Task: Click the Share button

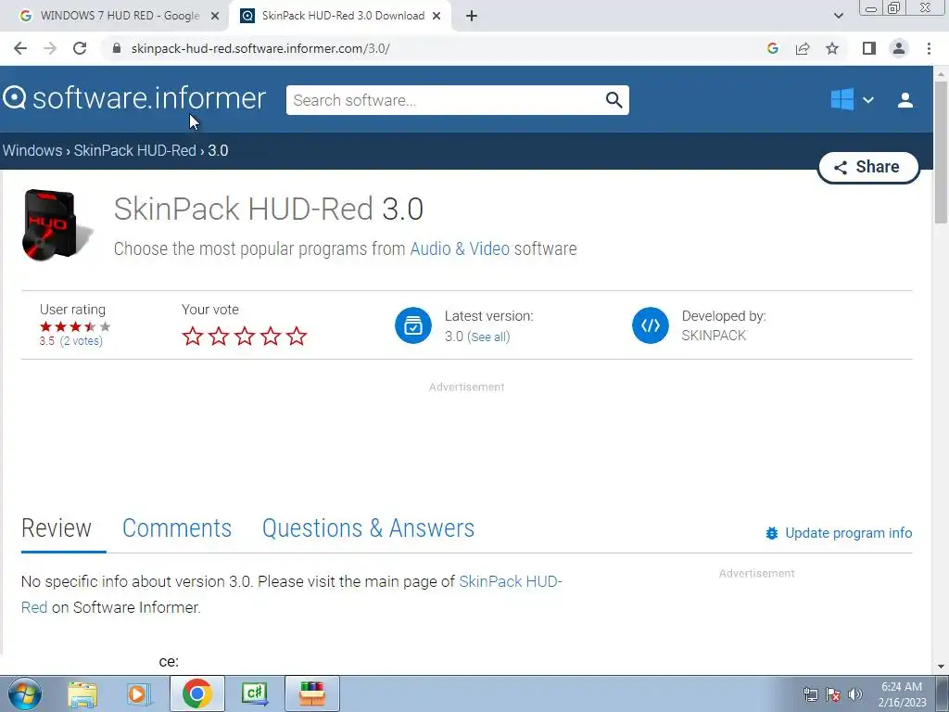Action: coord(868,167)
